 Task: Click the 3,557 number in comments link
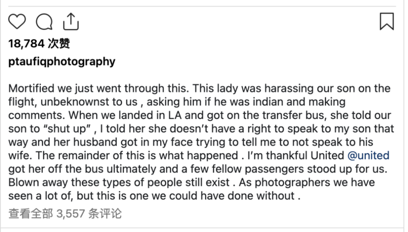click(x=70, y=214)
